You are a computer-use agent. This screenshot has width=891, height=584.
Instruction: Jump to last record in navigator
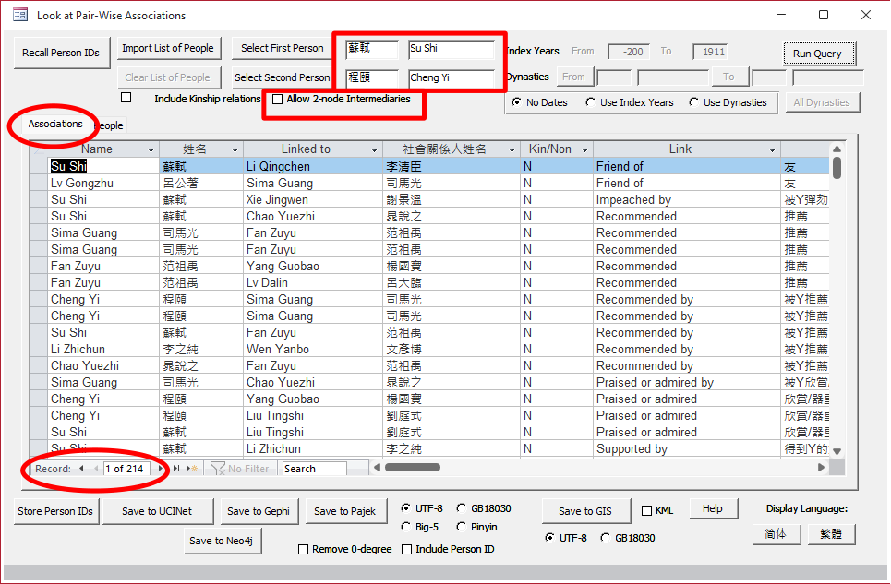176,469
